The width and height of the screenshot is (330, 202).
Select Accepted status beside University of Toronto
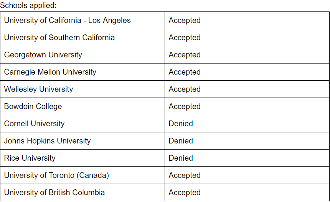tap(185, 175)
